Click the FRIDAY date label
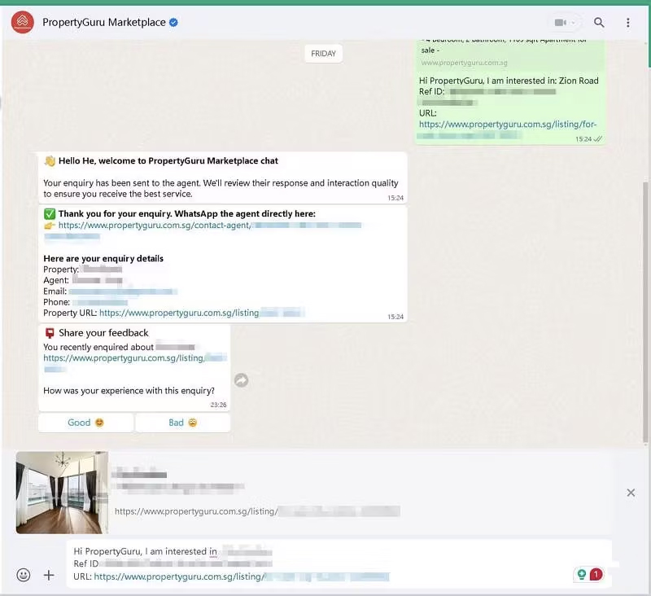This screenshot has height=596, width=651. 323,54
